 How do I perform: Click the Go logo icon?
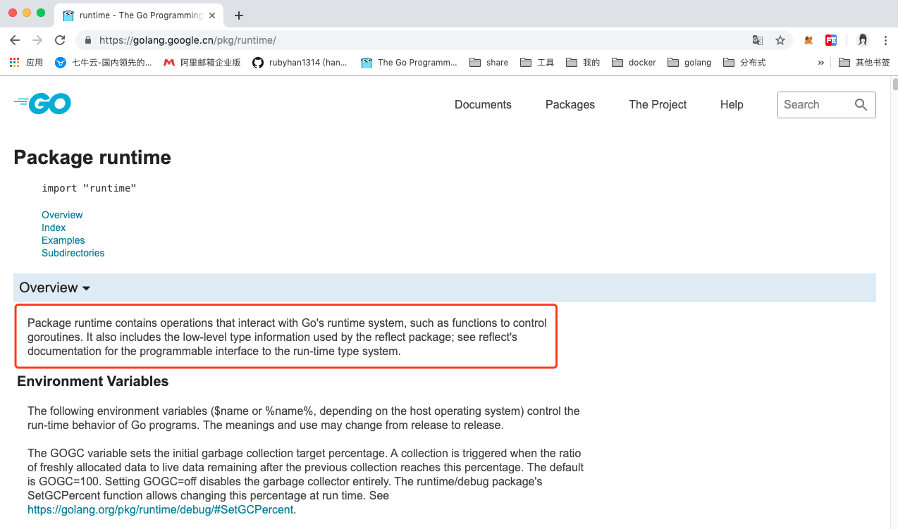[x=42, y=104]
